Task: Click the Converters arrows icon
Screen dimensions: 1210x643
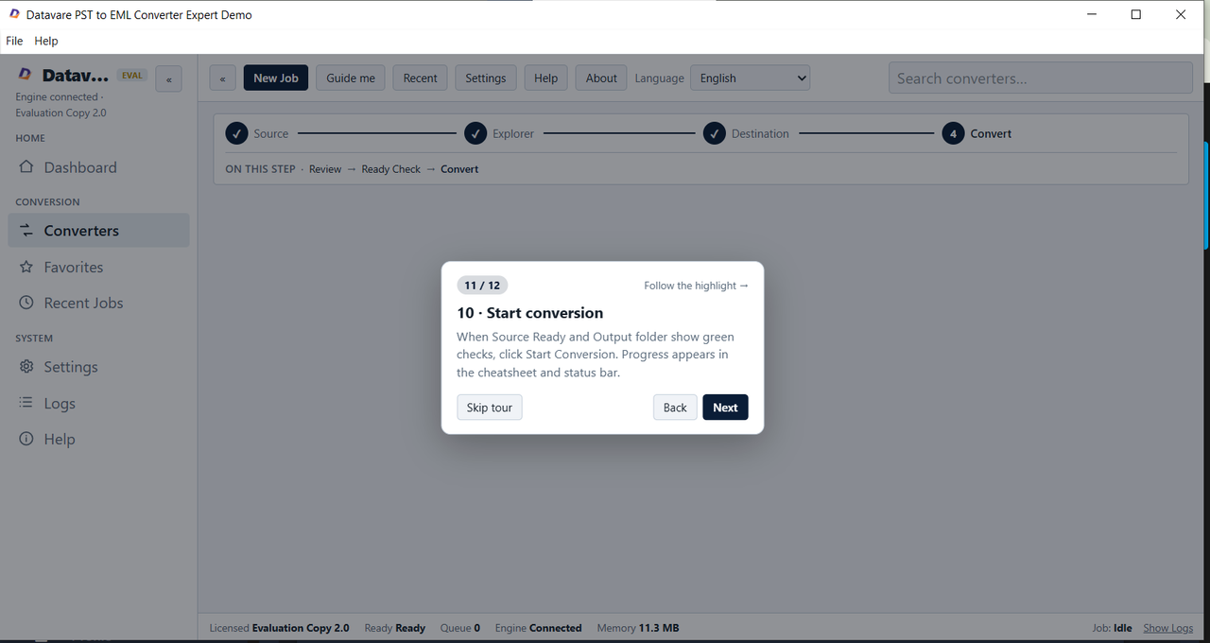Action: 26,231
